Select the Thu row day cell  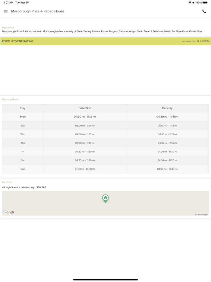click(23, 143)
